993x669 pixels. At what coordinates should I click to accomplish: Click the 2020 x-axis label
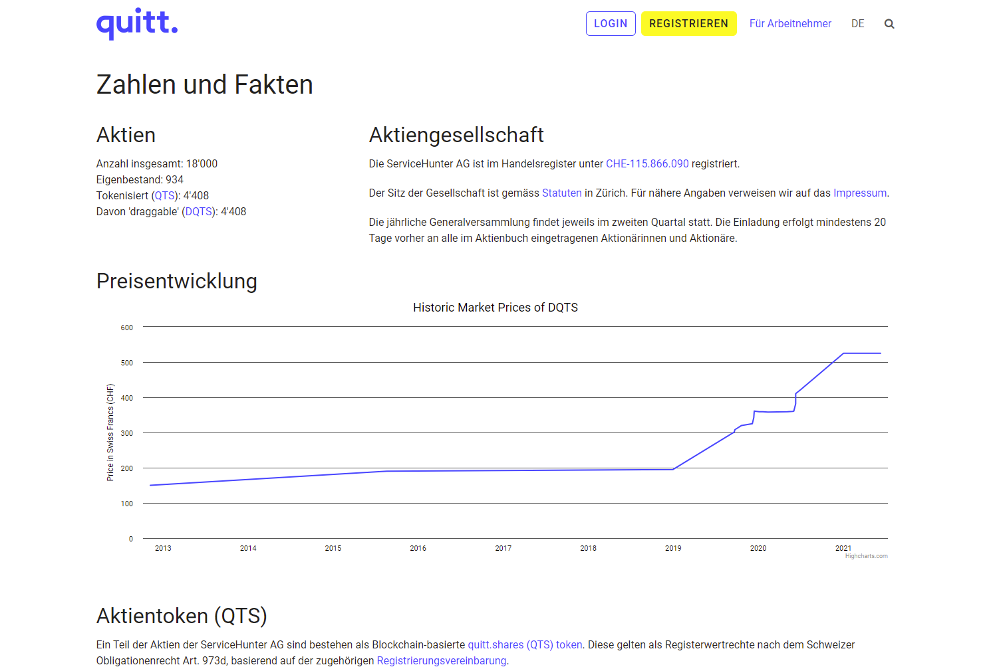click(758, 548)
